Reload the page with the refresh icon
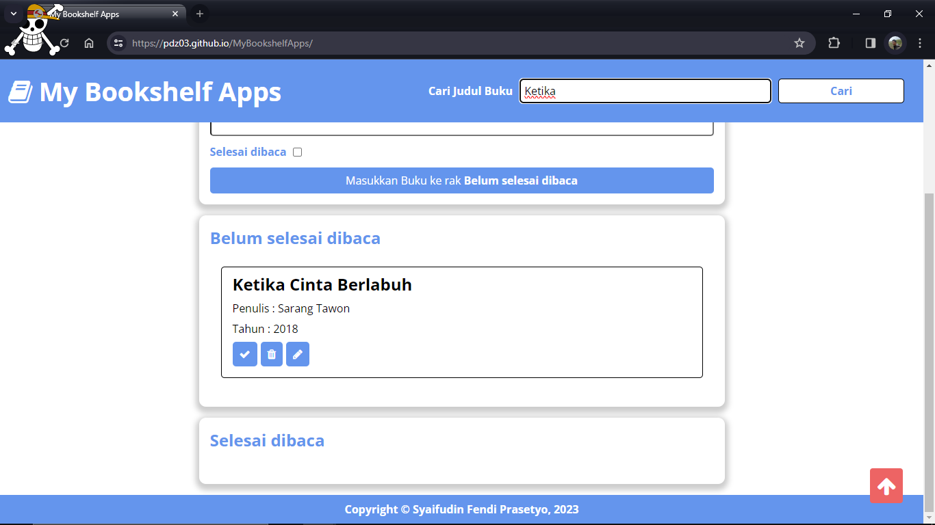The width and height of the screenshot is (935, 525). [64, 43]
